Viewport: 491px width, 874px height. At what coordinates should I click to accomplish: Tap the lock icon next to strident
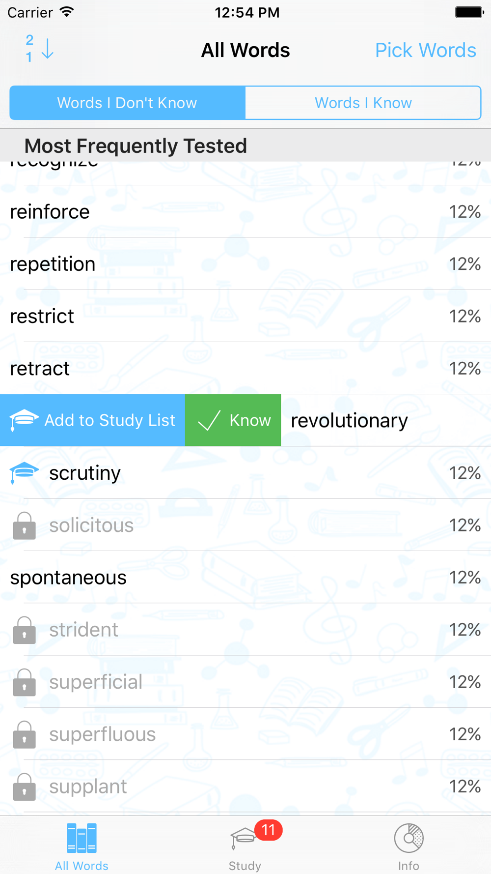24,630
